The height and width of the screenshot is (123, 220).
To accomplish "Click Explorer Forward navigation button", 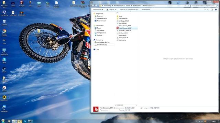I will click(96, 5).
